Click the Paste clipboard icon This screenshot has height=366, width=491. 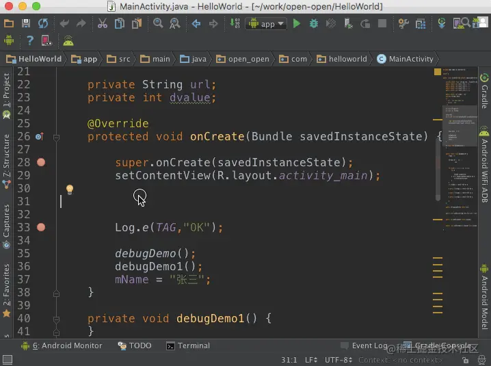coord(137,23)
